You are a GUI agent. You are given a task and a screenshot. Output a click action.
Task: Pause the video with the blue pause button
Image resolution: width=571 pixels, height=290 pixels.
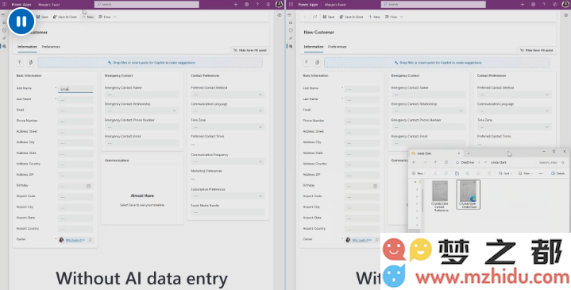21,21
